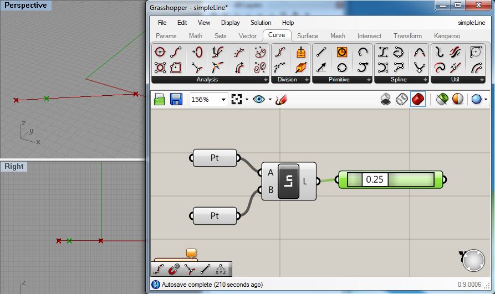Choose the Line SDL arrow icon
This screenshot has height=294, width=495.
coord(321,68)
